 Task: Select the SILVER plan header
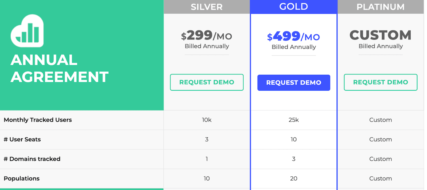[x=207, y=7]
